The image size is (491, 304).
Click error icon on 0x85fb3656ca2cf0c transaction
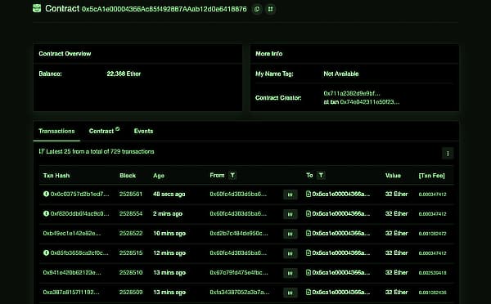[46, 253]
